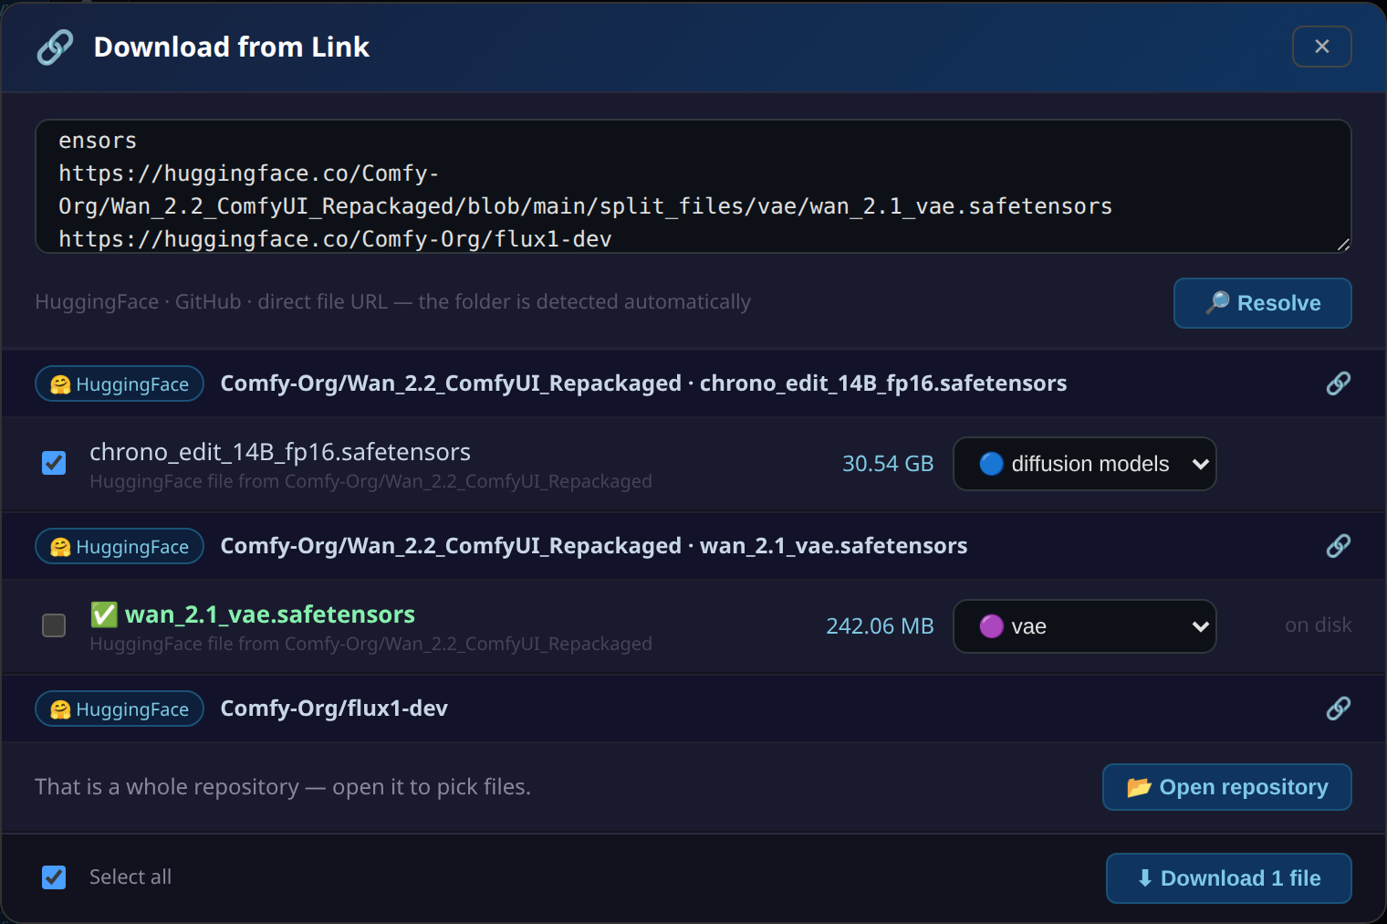Click the 30.54 GB file size
1387x924 pixels.
coord(888,464)
